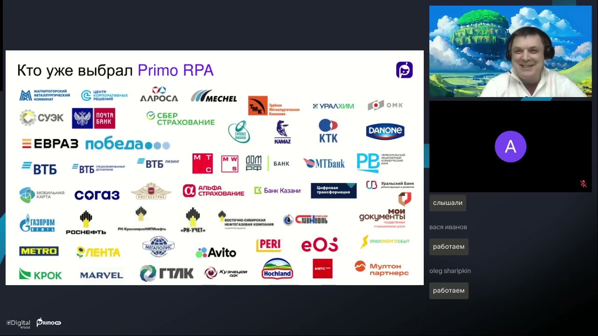
Task: Select the ВТБ Лизинг logo
Action: pos(158,163)
